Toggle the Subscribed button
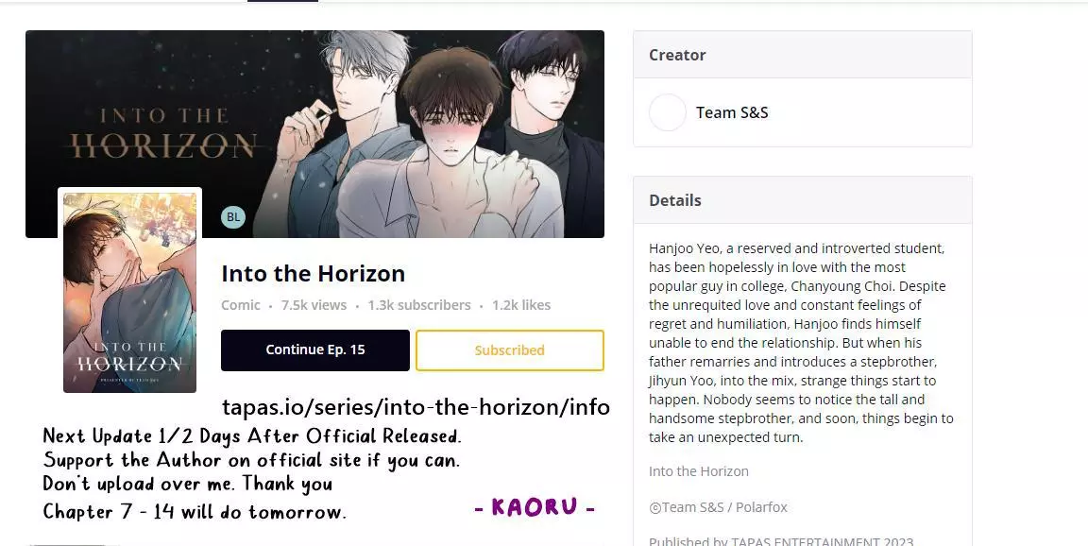 click(510, 350)
